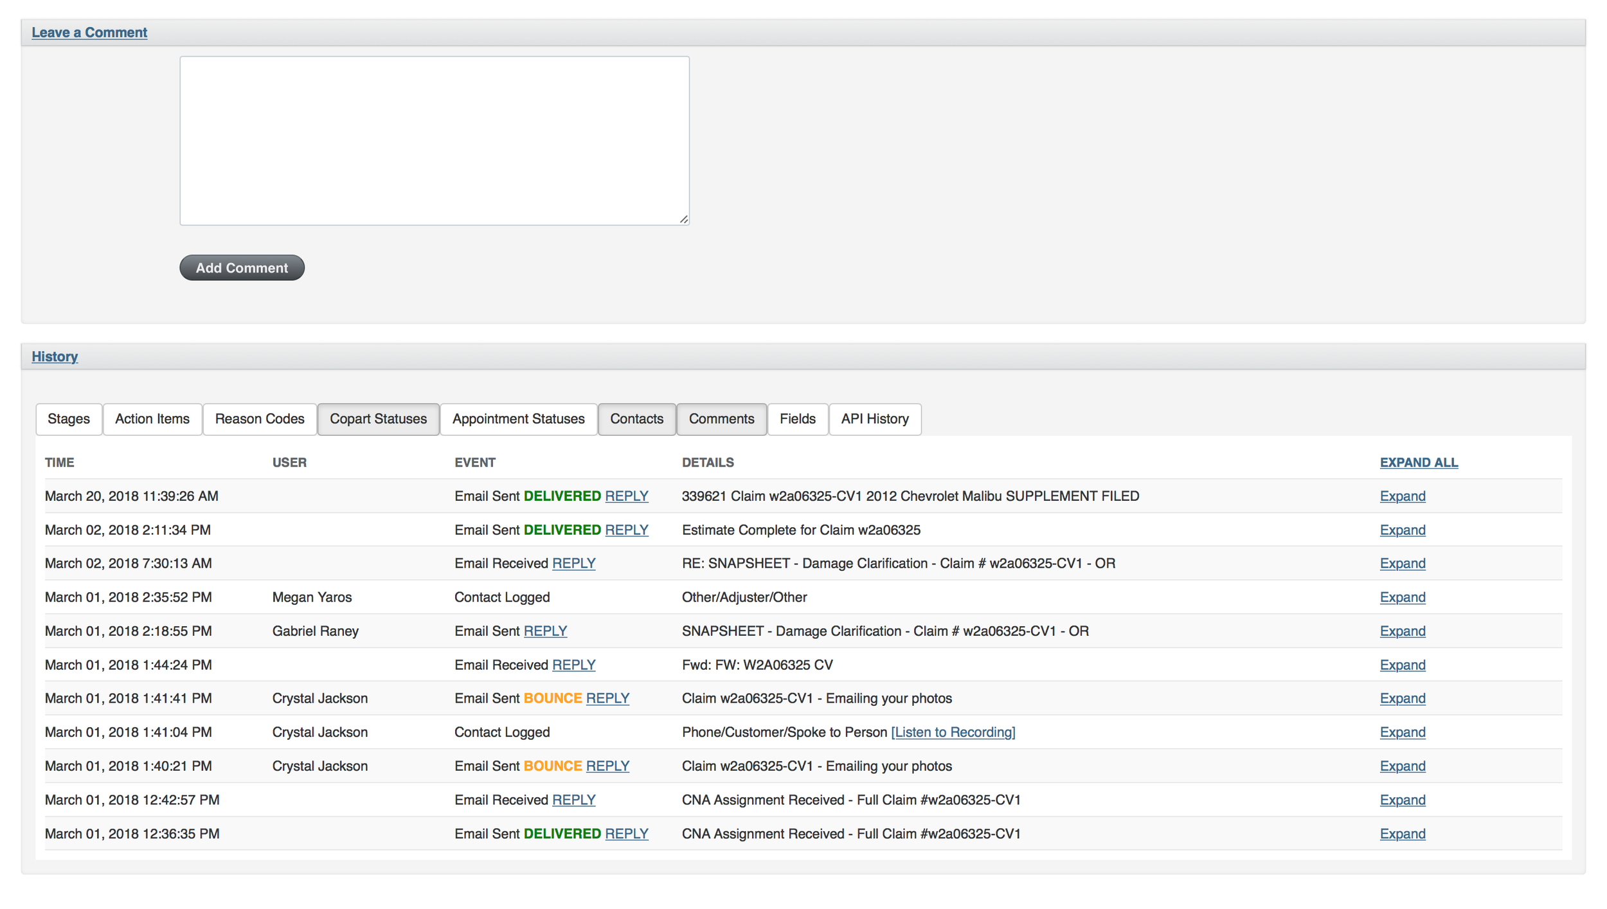
Task: Collapse the Leave a Comment section
Action: point(89,32)
